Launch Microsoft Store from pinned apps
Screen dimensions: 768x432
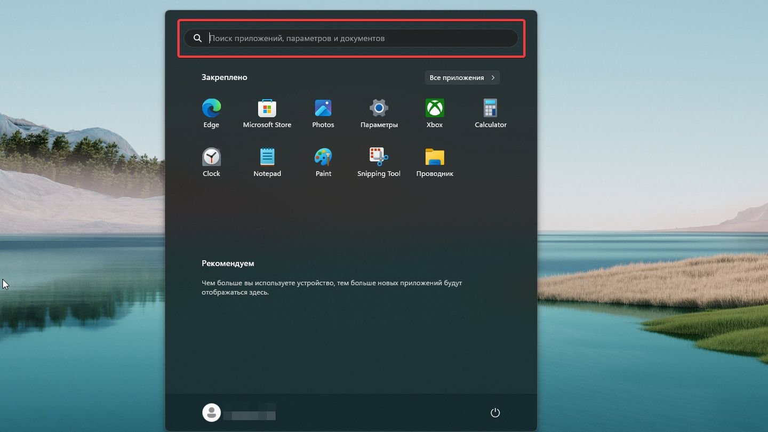(x=267, y=108)
